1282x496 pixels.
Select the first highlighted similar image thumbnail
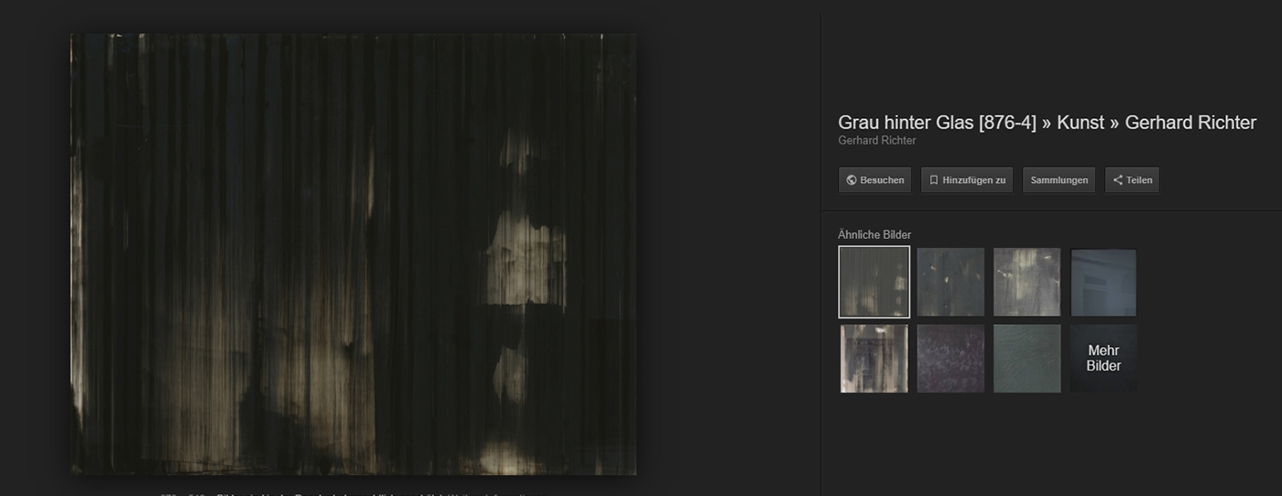(875, 282)
